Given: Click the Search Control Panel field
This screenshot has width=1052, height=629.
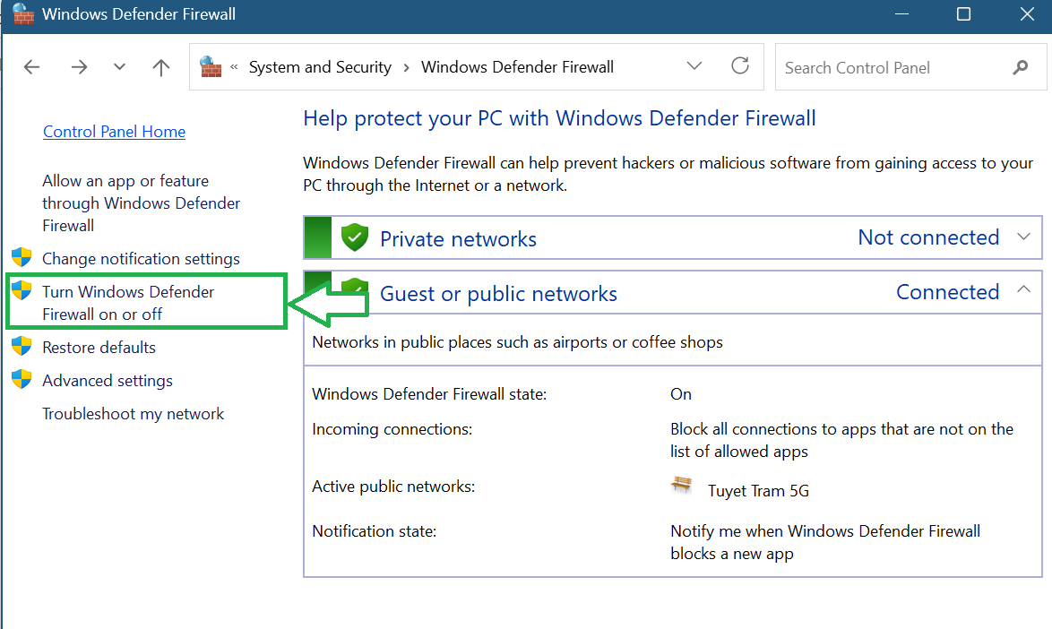Looking at the screenshot, I should 910,67.
